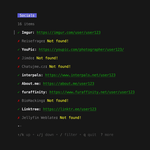This screenshot has height=150, width=150.
Task: Click the pagination dots below the list
Action: [19, 126]
